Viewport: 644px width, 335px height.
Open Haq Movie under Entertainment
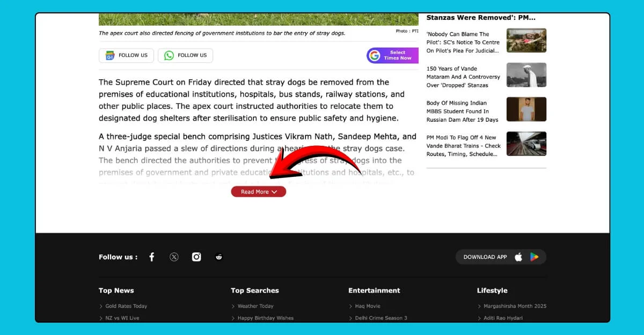[368, 306]
